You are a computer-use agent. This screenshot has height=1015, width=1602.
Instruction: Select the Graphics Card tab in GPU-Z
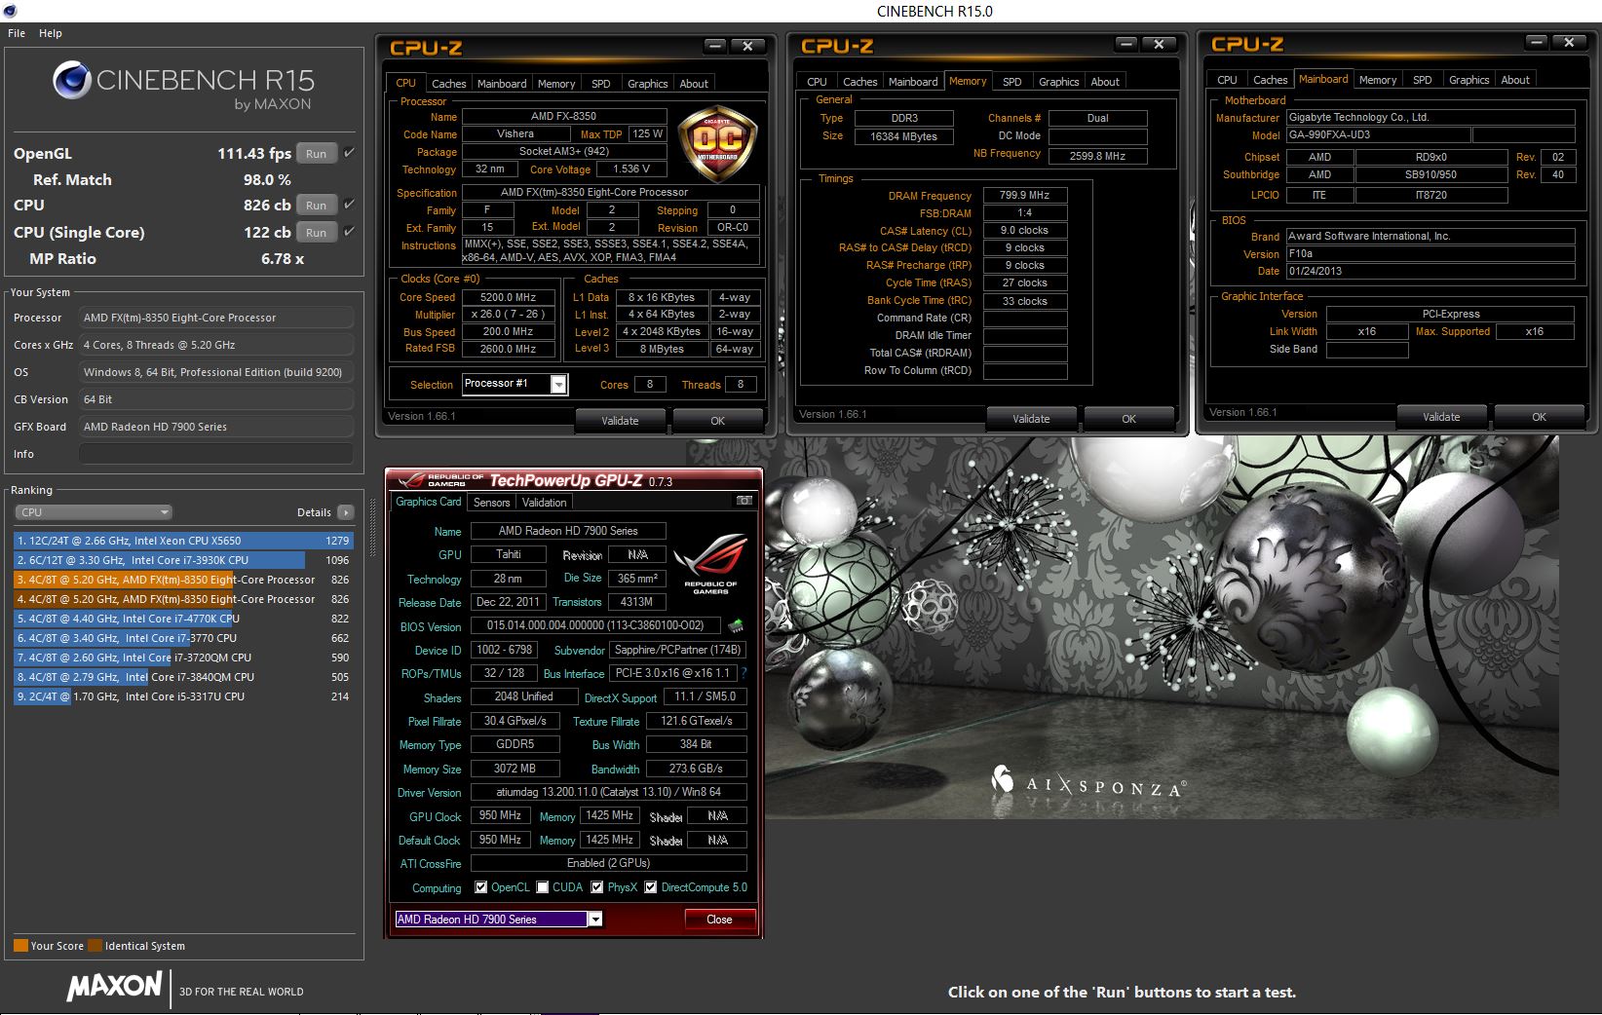click(x=428, y=502)
